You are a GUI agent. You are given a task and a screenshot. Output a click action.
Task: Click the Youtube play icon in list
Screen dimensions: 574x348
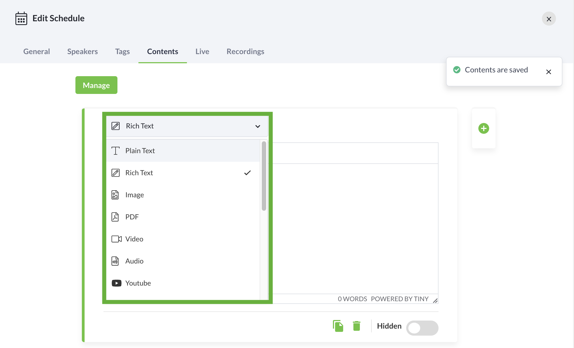click(x=116, y=283)
